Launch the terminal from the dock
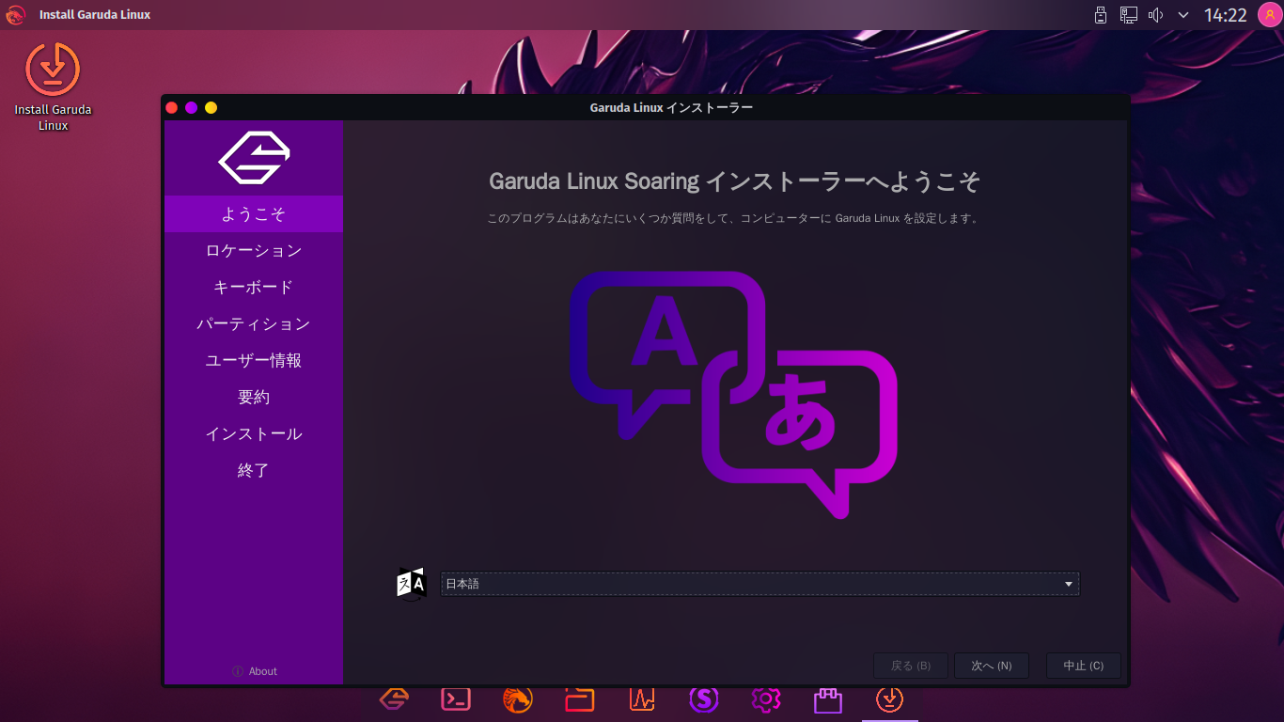 456,698
